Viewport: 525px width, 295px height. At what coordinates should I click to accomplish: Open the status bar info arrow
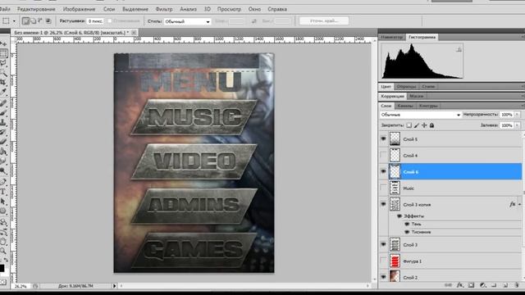(115, 286)
